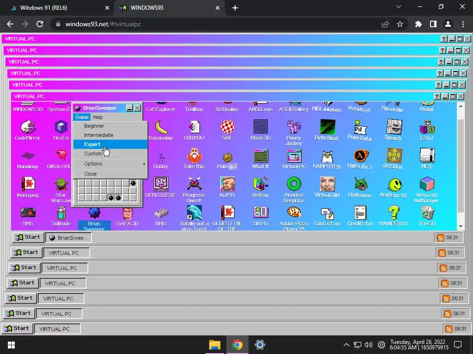Image resolution: width=473 pixels, height=354 pixels.
Task: Open the Puke Data icon
Action: click(360, 130)
